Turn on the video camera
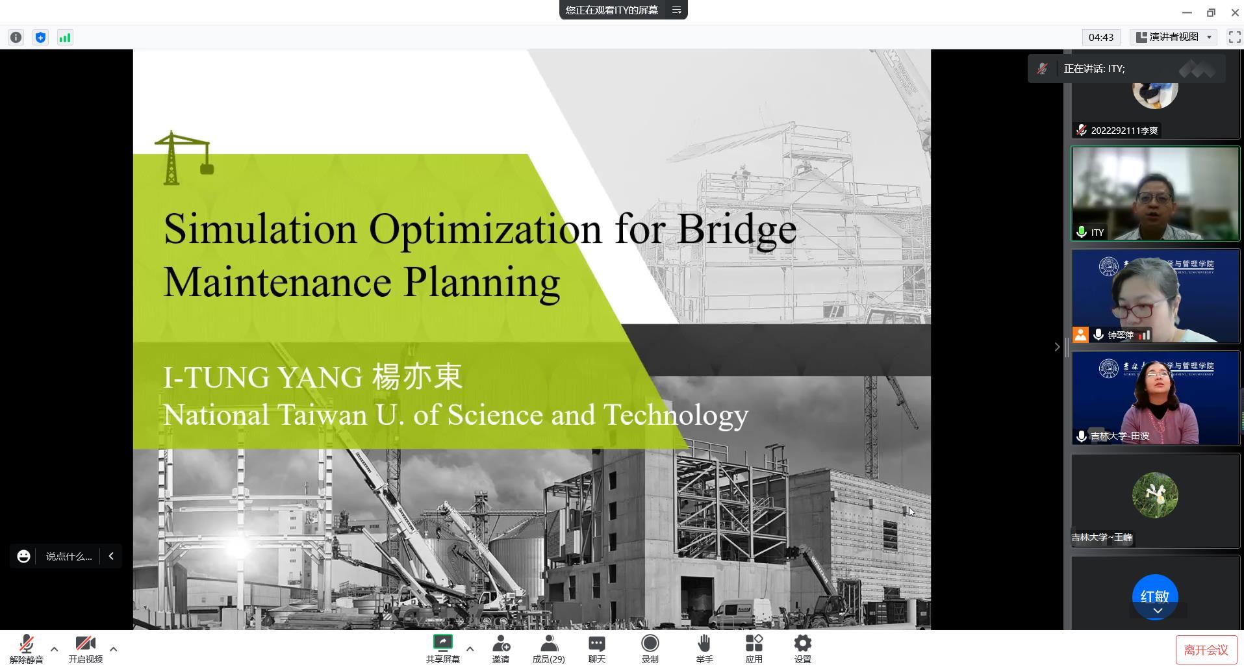1244x669 pixels. pos(85,649)
